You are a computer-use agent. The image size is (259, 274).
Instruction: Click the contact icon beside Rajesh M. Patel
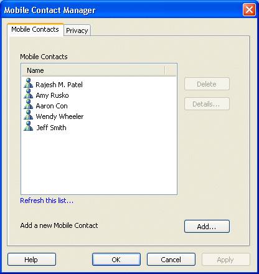(x=28, y=83)
